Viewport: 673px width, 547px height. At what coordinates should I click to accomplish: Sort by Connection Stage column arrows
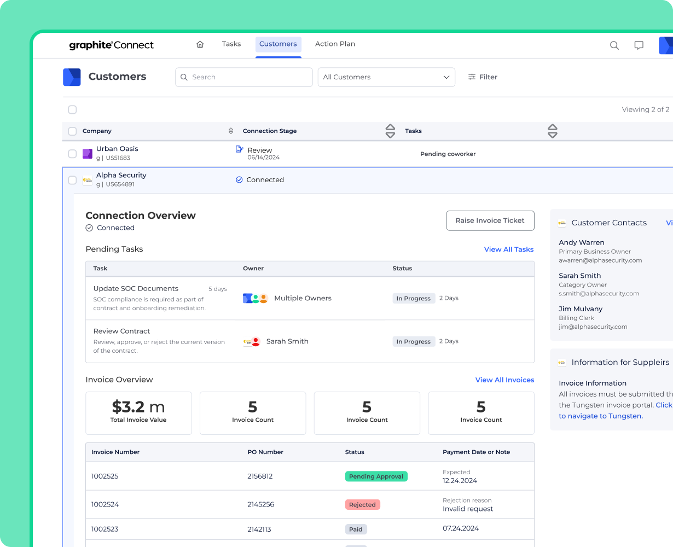(x=390, y=131)
